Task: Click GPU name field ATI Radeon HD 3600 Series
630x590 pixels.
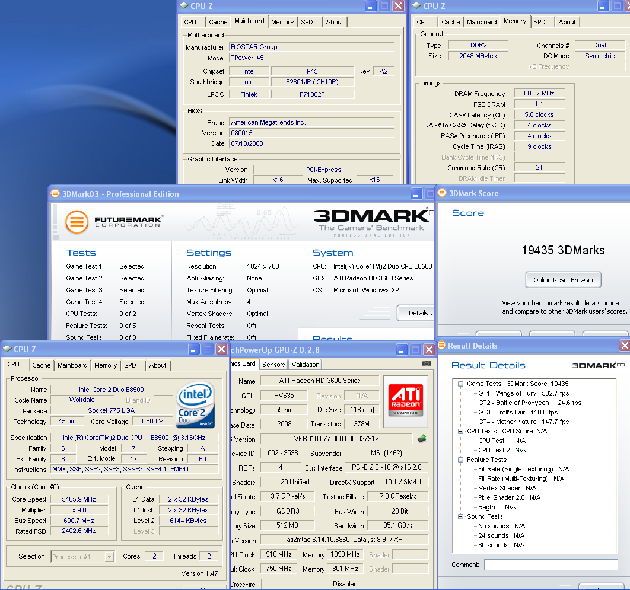Action: [x=319, y=381]
